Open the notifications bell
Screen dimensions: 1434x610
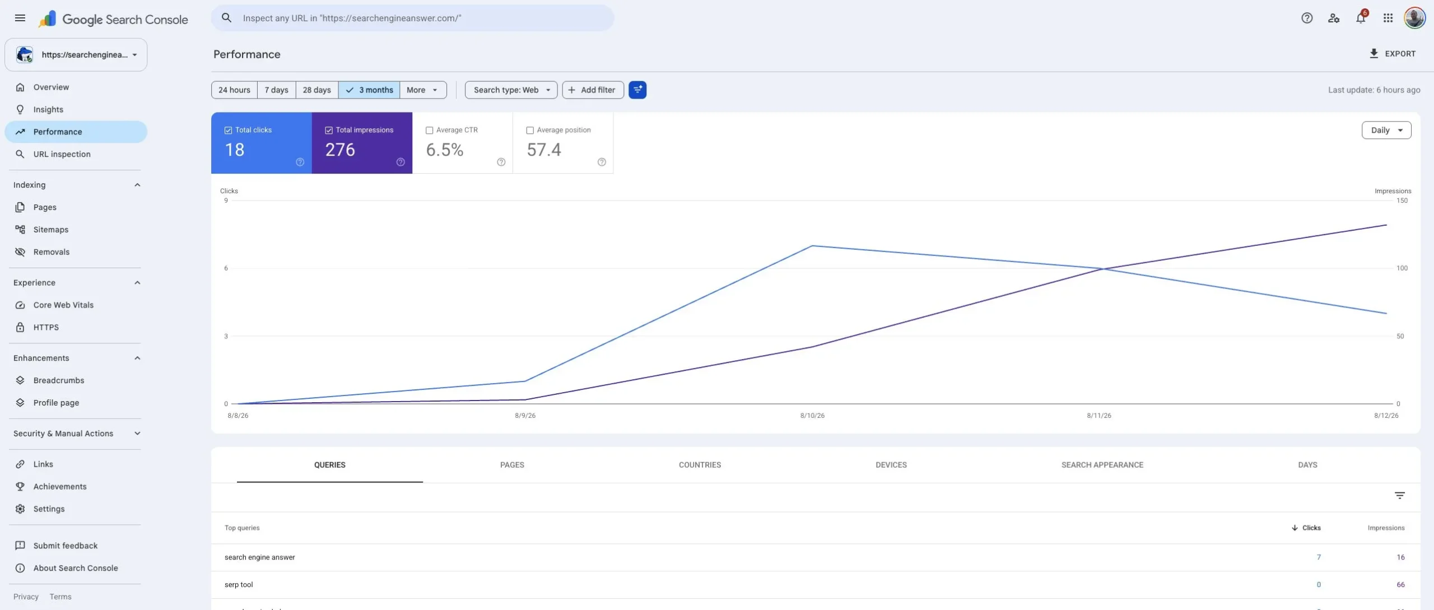click(x=1361, y=18)
